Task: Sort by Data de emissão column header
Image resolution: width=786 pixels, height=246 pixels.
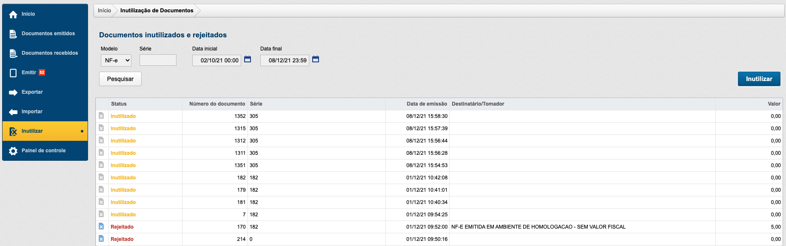Action: pyautogui.click(x=427, y=104)
